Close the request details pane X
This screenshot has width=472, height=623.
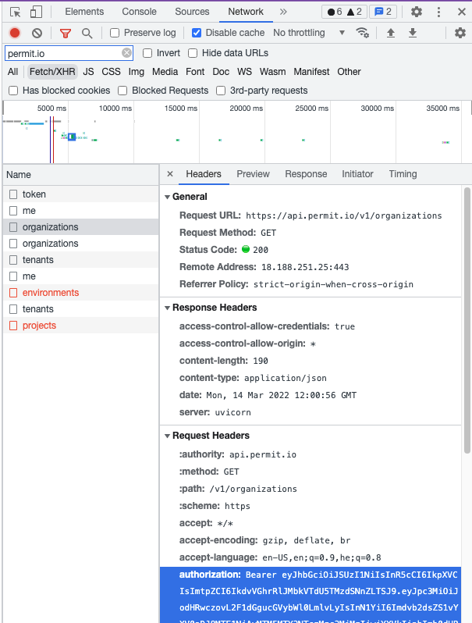[x=170, y=174]
